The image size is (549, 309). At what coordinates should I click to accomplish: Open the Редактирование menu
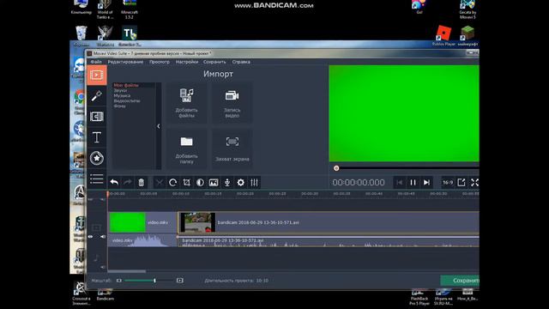125,62
